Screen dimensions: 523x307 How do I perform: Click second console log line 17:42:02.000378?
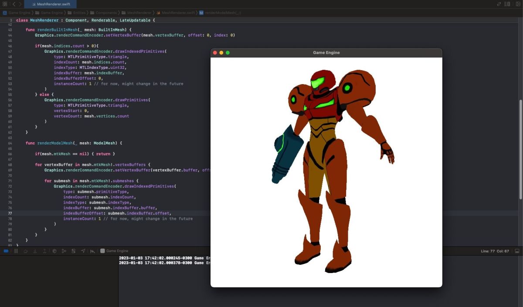[x=165, y=263]
